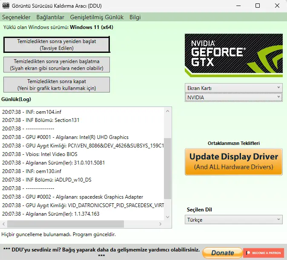Click Temizledikten sonra yeniden başlatma button
The image size is (287, 260).
tap(57, 65)
